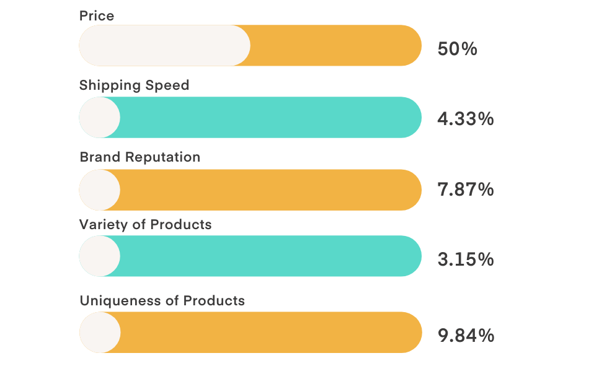Click the white fill of the Price bar
This screenshot has width=612, height=379.
coord(164,45)
